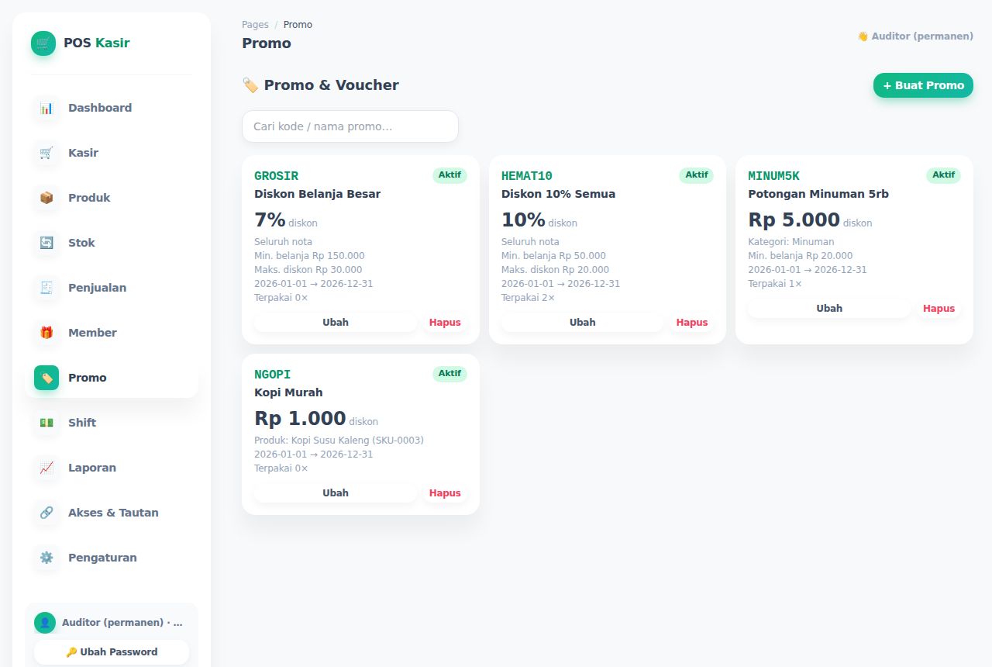The image size is (992, 667).
Task: Click the Akses & Tautan link icon
Action: 46,513
